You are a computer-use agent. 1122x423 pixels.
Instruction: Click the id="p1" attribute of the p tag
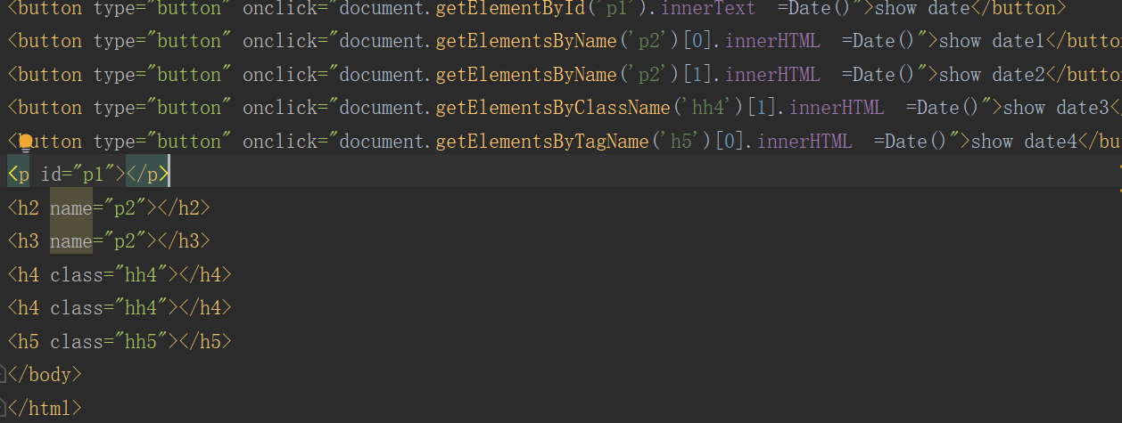(78, 175)
